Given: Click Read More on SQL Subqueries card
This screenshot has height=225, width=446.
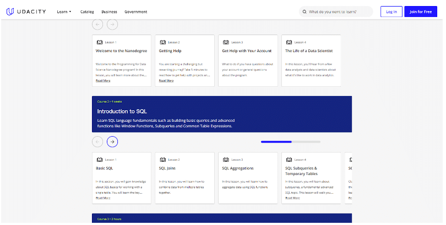Looking at the screenshot, I should coord(293,198).
